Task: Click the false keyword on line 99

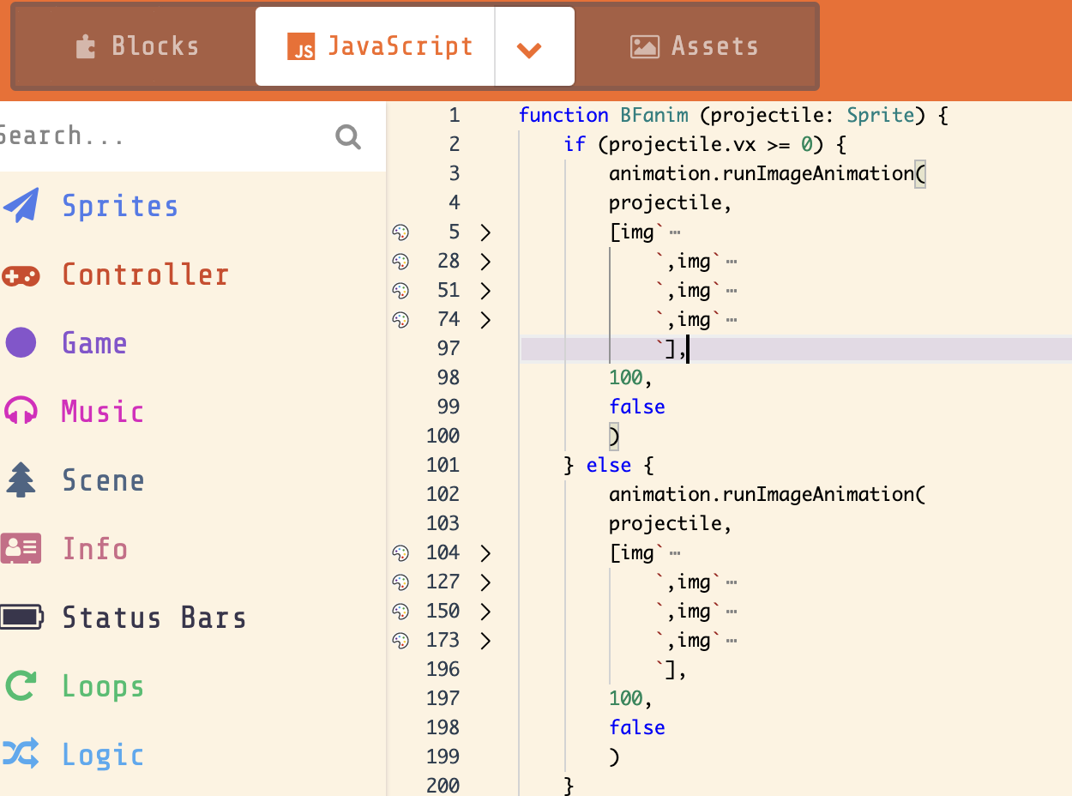Action: click(637, 407)
